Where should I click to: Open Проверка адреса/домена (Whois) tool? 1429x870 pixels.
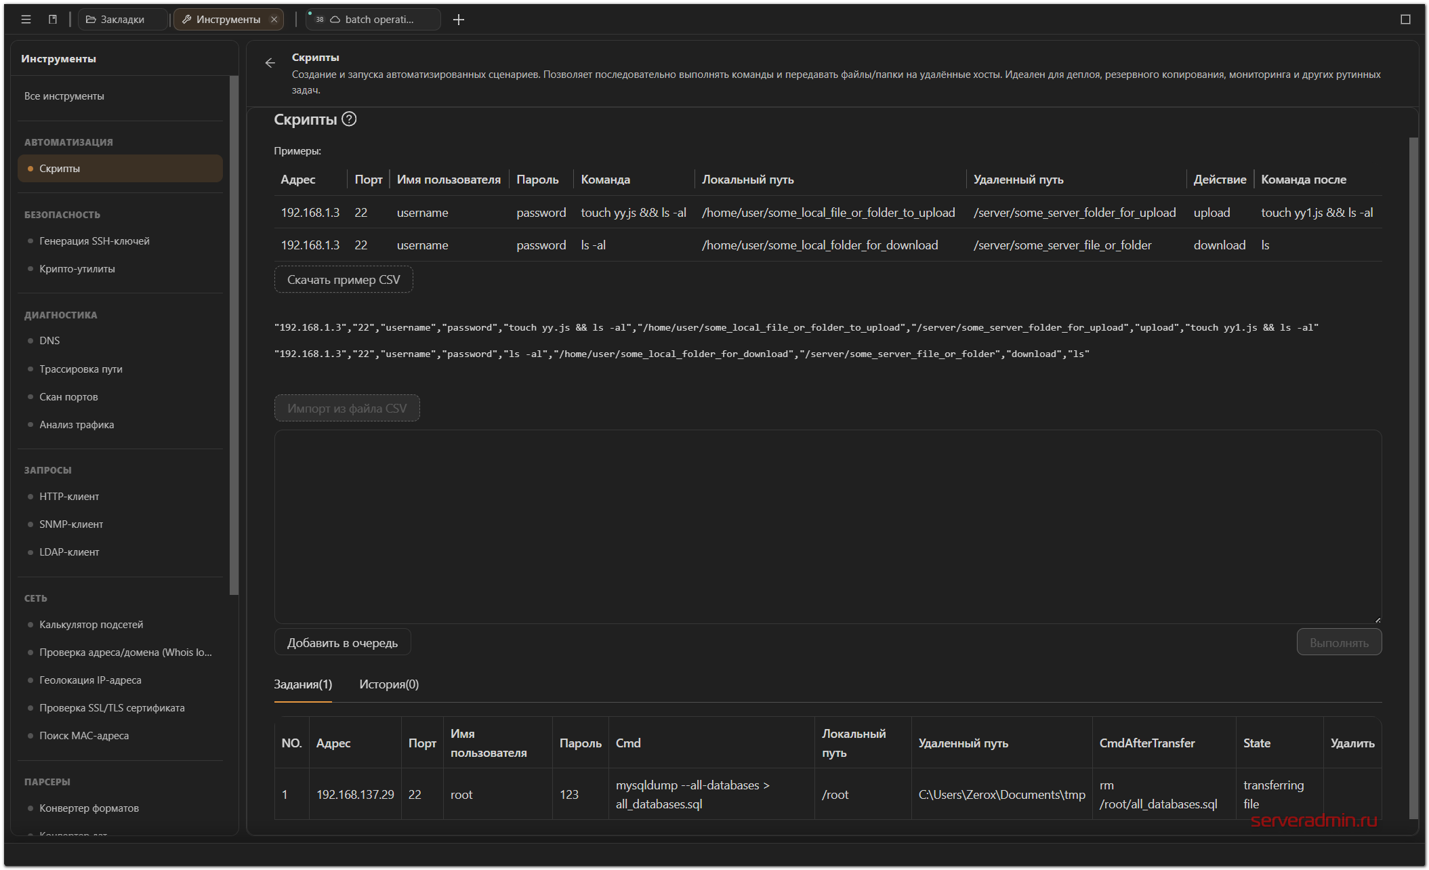(x=121, y=652)
